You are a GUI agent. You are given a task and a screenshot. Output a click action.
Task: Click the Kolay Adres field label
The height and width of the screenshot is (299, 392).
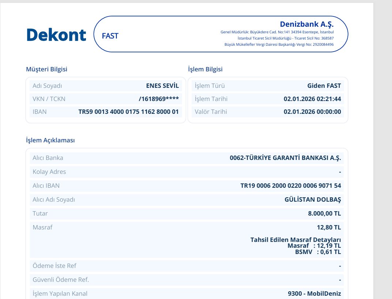(49, 172)
